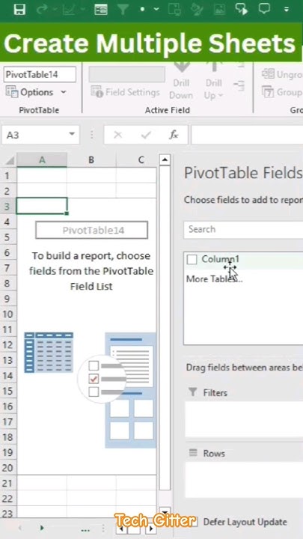
Task: Click the paint format icon in quick access toolbar
Action: click(197, 9)
